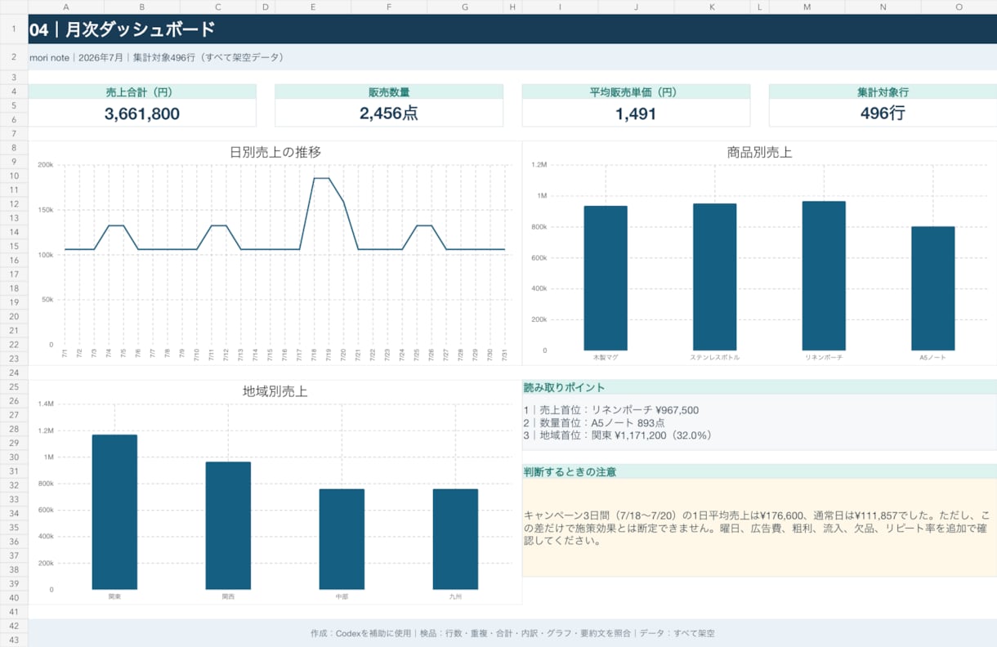Click the campaign note beginning "キャンペーン3日間"
The width and height of the screenshot is (997, 647).
coord(757,528)
